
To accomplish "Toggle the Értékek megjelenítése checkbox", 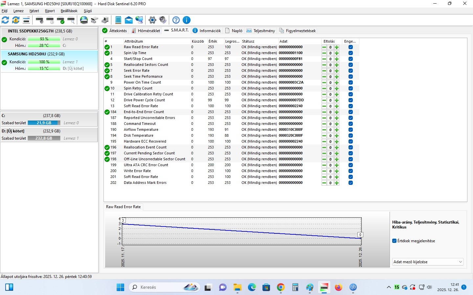I will 394,241.
